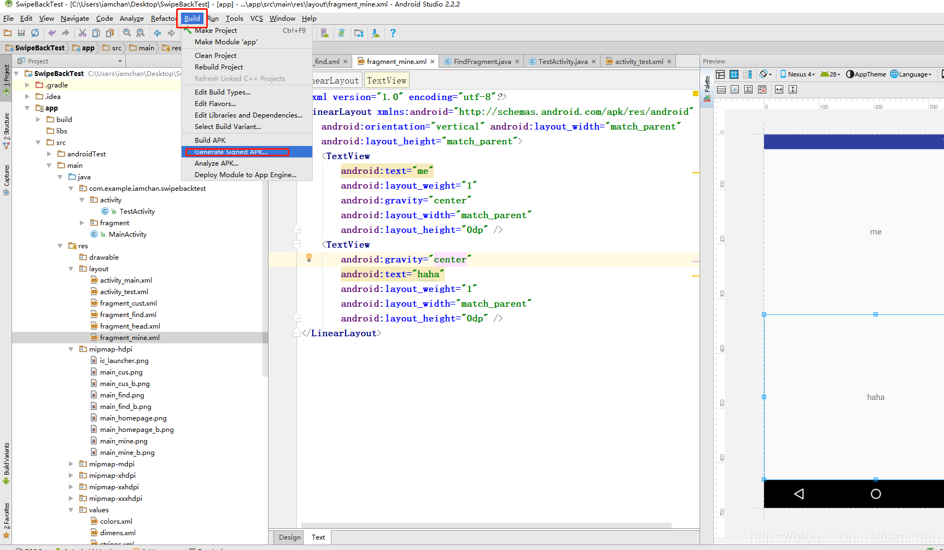Viewport: 944px width, 550px height.
Task: Open the AVD Manager icon
Action: [x=325, y=33]
